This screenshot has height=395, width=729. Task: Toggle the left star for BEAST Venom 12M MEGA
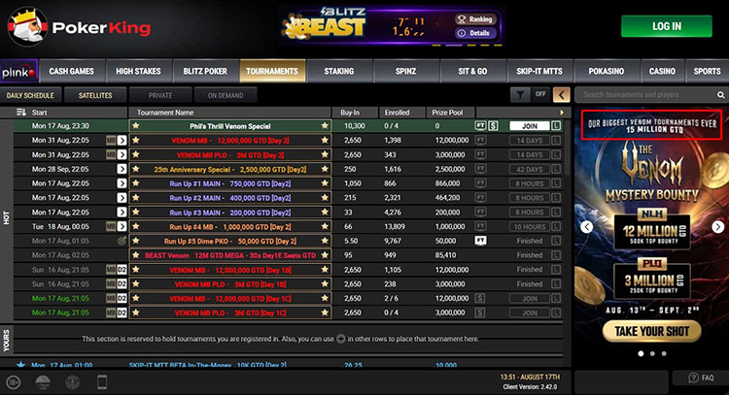(x=136, y=255)
